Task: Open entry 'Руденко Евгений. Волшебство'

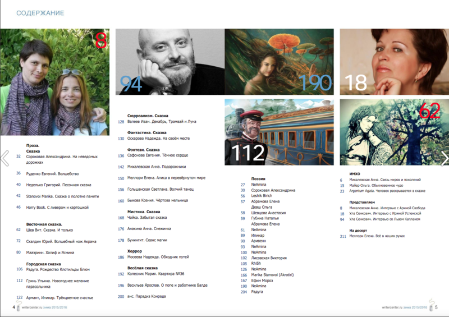Action: pos(52,173)
